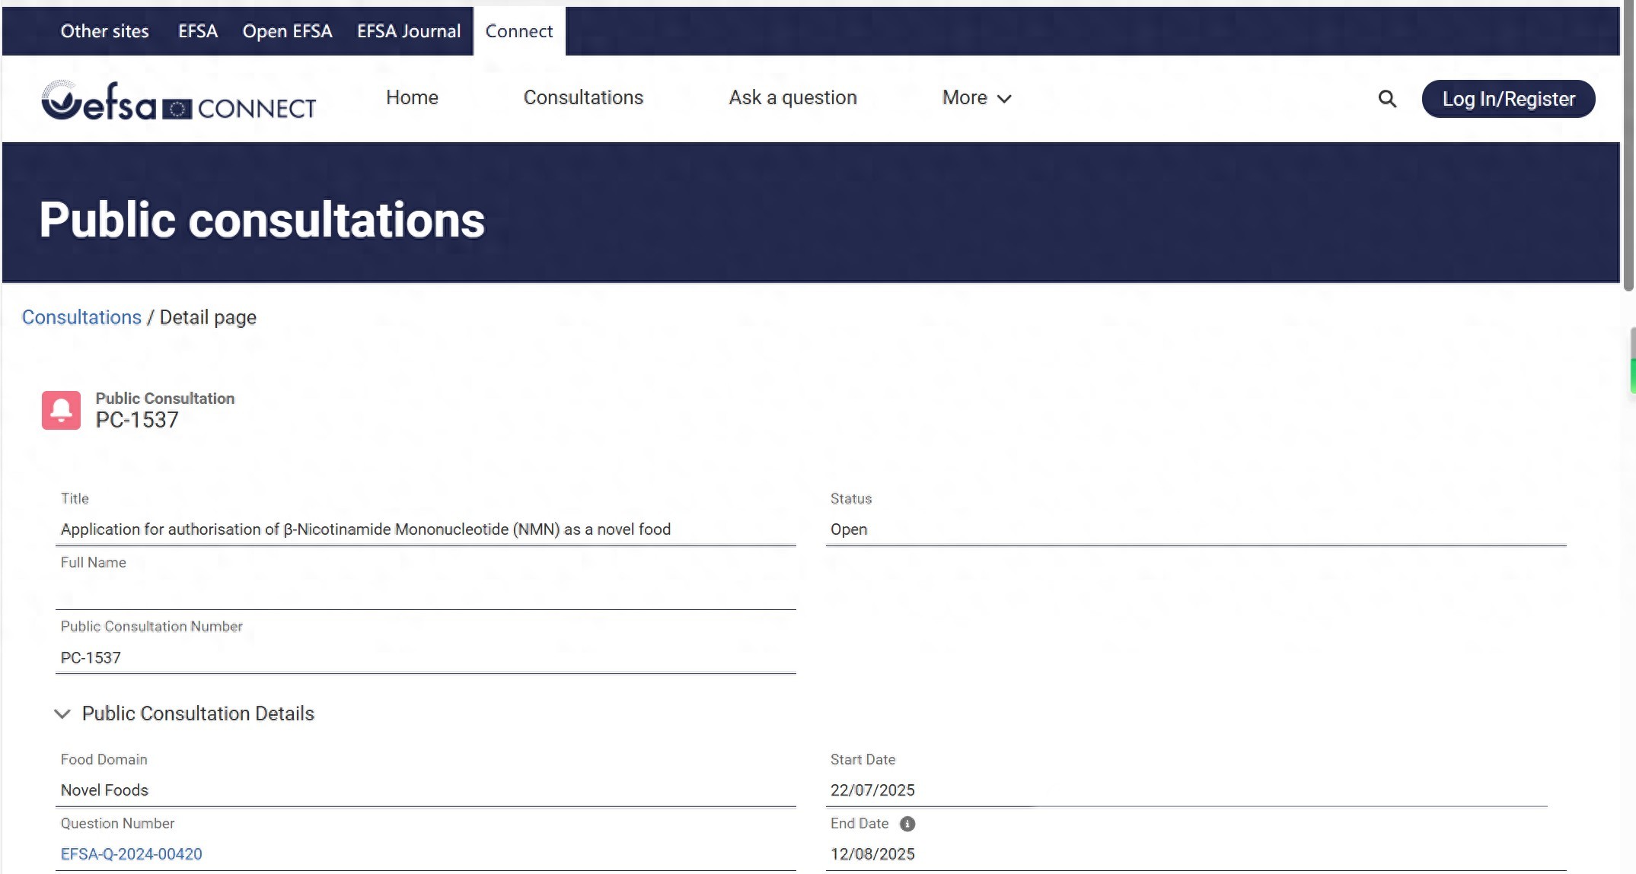Open the Home navigation item
Viewport: 1636px width, 874px height.
click(412, 97)
